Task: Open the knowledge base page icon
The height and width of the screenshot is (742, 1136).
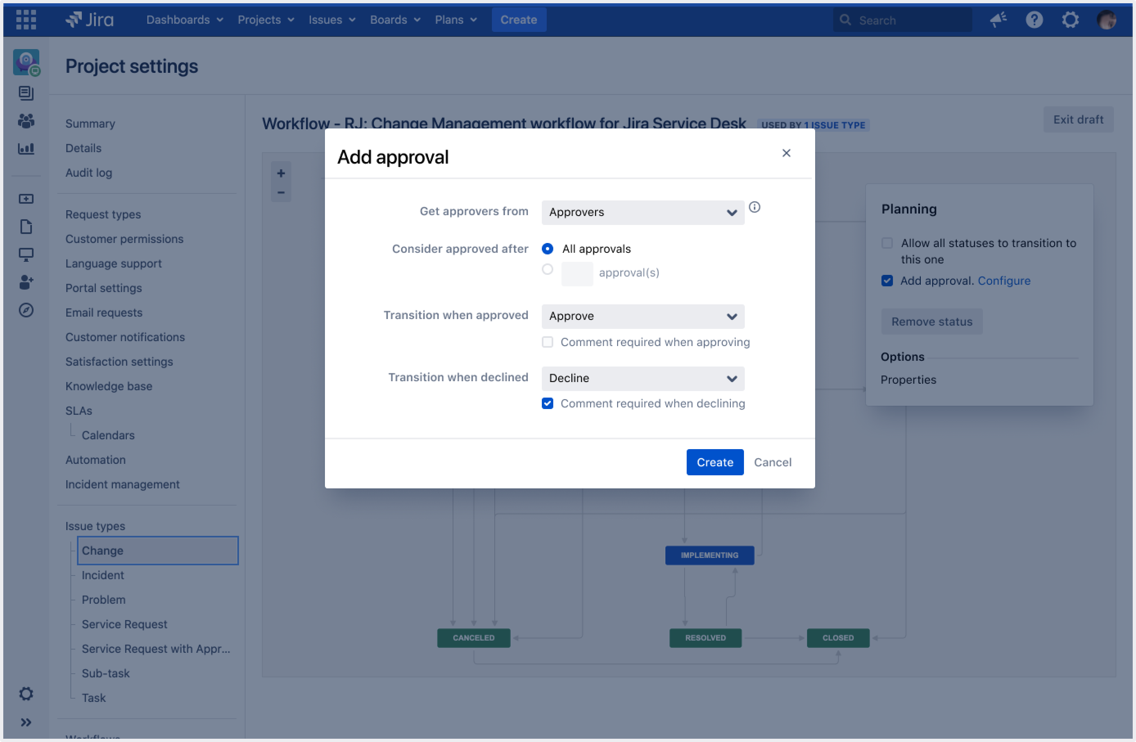Action: coord(26,227)
